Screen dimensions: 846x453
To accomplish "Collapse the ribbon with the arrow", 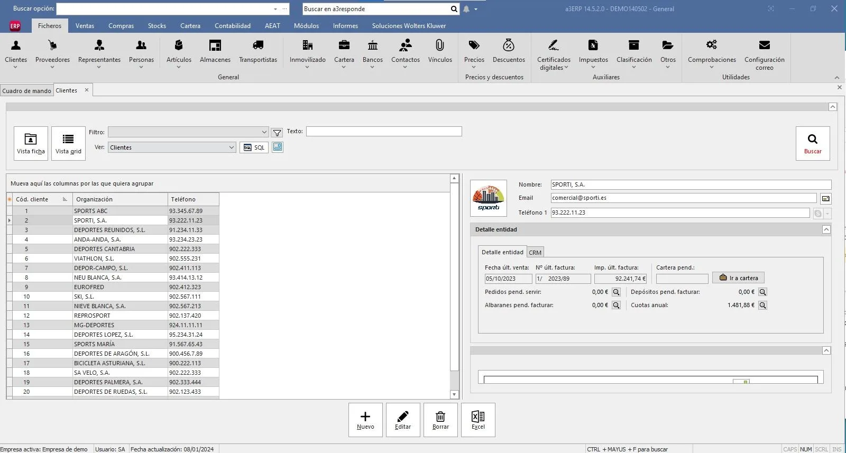I will point(836,78).
